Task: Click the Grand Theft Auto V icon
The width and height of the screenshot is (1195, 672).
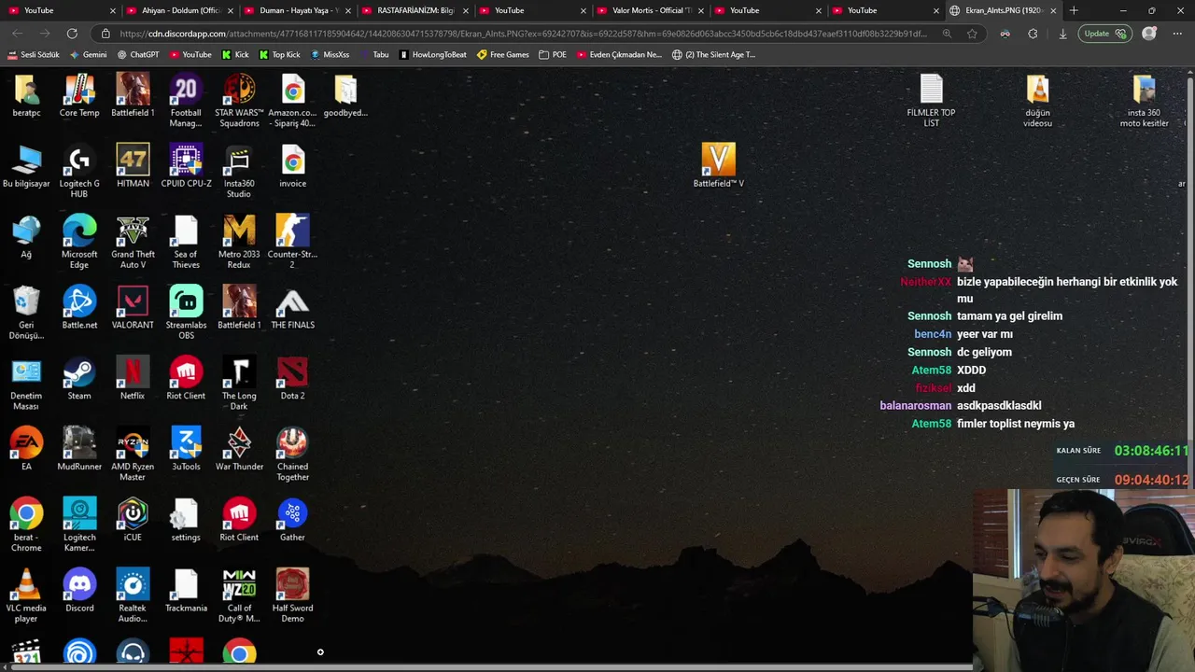Action: coord(133,243)
